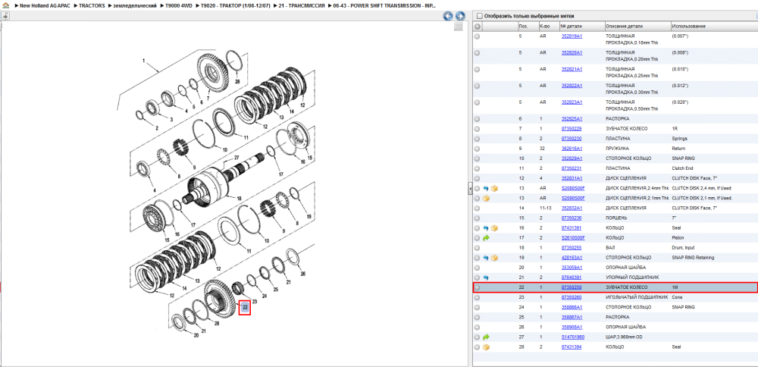Open the 06-43 POWER SHIFT TRANSMISSION breadcrumb
758x367 pixels.
point(384,6)
